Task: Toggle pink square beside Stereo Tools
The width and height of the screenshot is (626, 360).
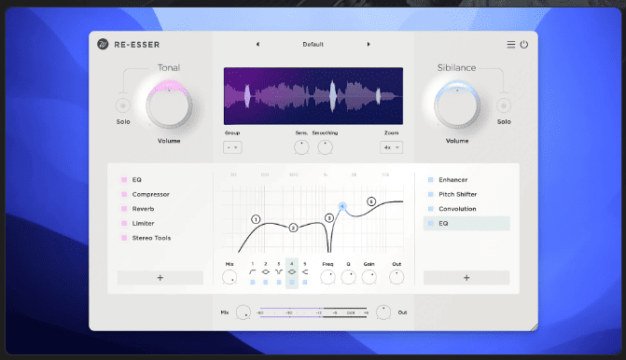Action: (124, 238)
